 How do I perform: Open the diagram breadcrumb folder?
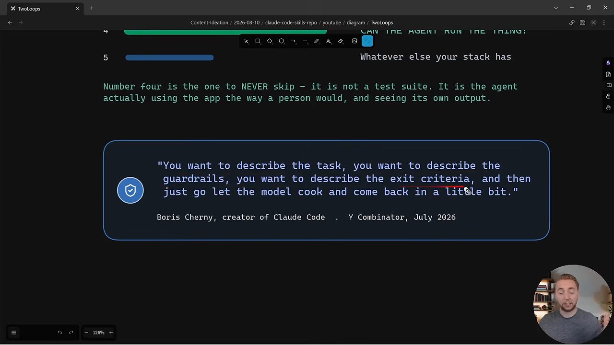pyautogui.click(x=356, y=23)
